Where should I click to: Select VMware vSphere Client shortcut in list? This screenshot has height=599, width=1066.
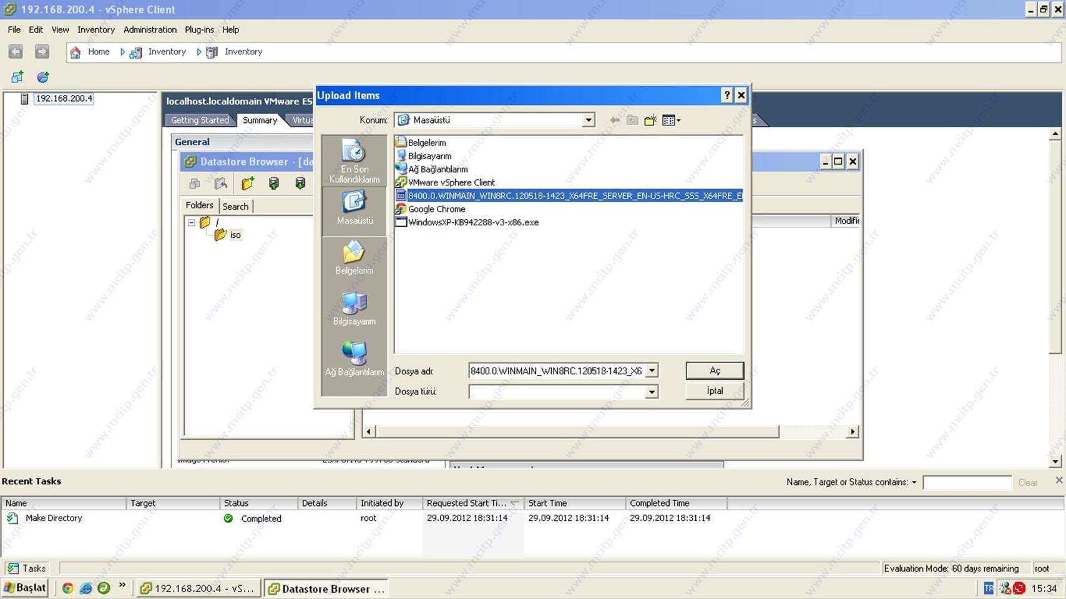(x=445, y=182)
